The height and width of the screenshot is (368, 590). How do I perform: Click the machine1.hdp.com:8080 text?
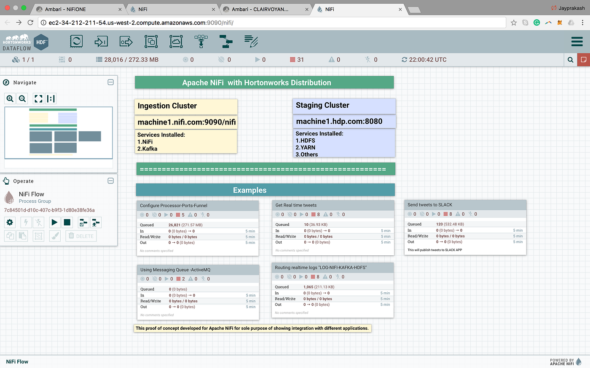(x=339, y=121)
